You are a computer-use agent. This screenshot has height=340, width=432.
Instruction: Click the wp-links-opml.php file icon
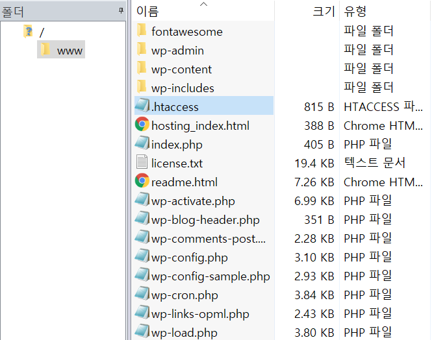142,312
